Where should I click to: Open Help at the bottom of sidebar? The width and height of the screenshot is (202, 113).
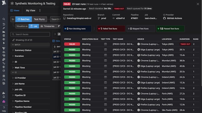4,109
